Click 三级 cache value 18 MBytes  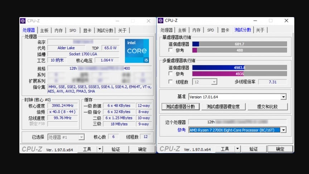click(x=119, y=124)
